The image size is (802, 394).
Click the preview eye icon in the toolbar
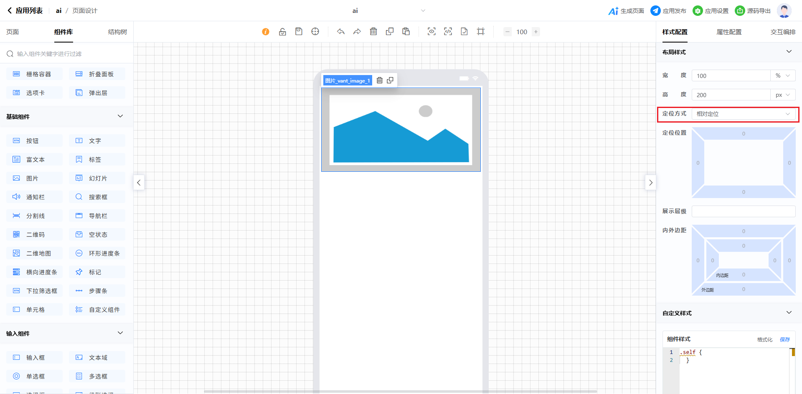(431, 32)
